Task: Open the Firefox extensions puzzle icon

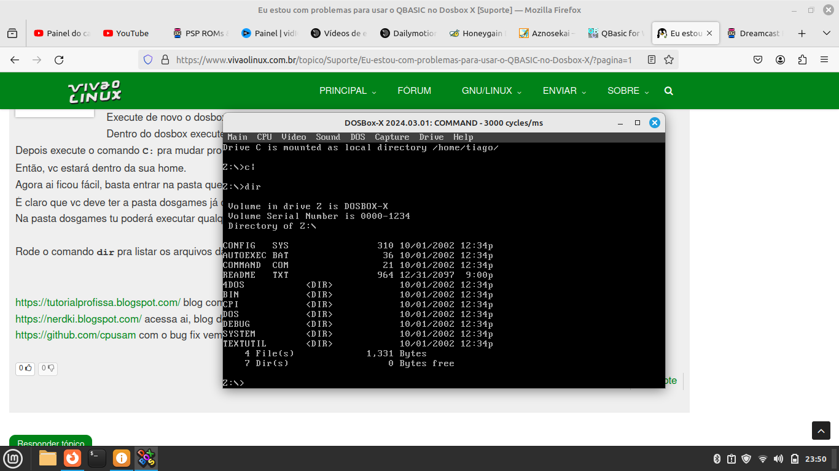Action: [x=802, y=59]
